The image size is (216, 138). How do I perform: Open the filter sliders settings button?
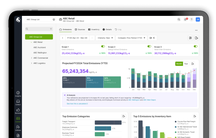(x=190, y=38)
